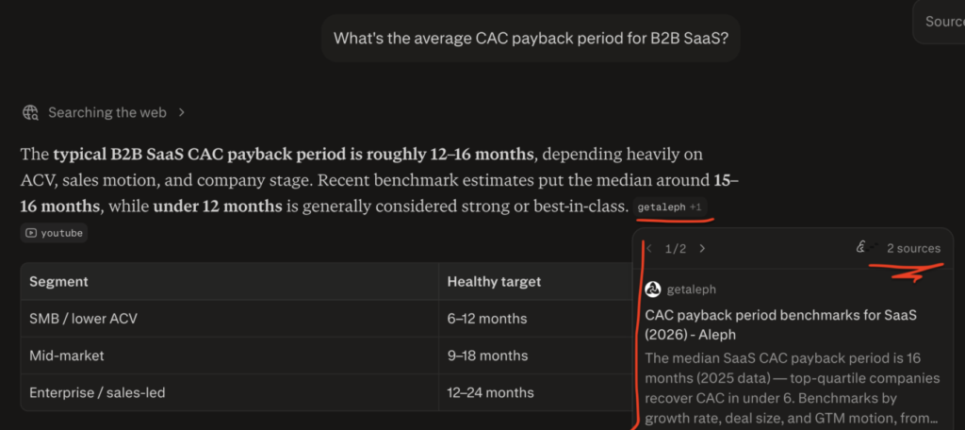965x430 pixels.
Task: Click the article snippet text in popup
Action: click(792, 389)
